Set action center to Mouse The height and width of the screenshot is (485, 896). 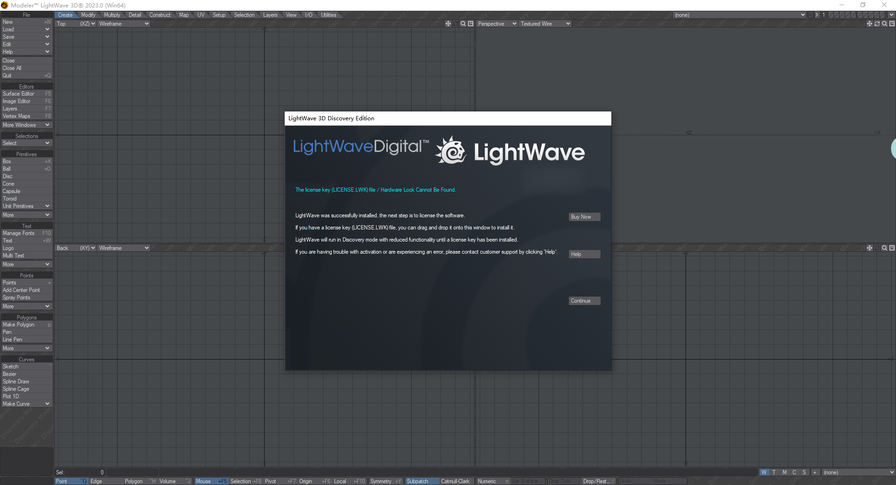tap(211, 481)
